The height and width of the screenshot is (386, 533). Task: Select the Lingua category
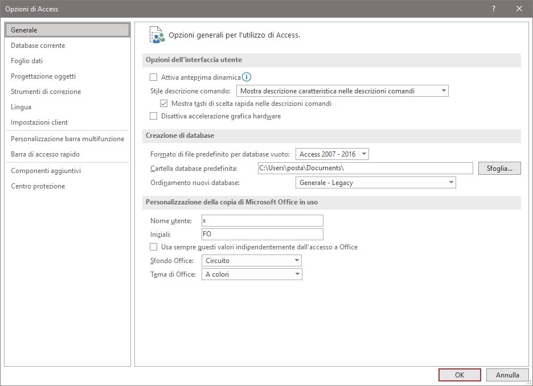(x=67, y=106)
